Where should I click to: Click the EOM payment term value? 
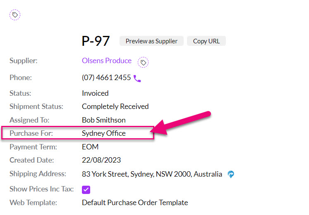pos(90,146)
